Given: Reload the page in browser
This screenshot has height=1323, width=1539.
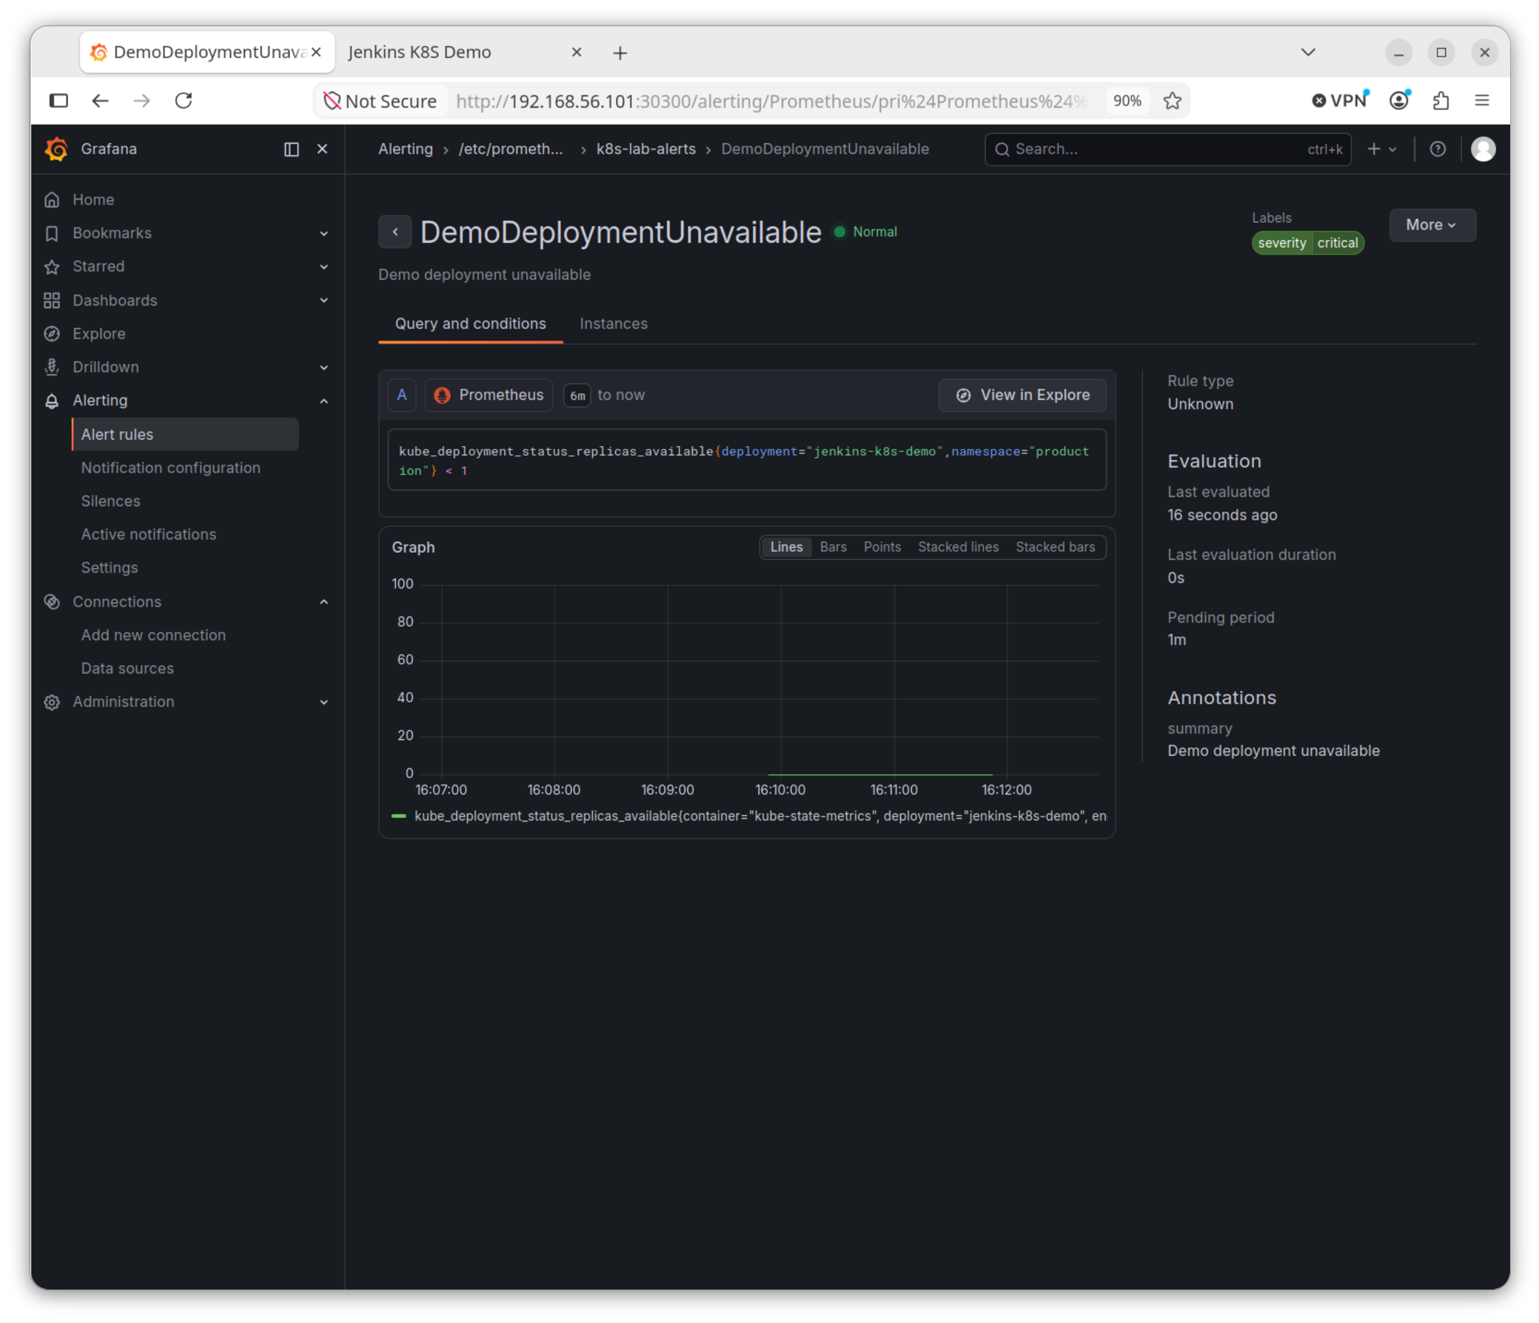Looking at the screenshot, I should coord(184,101).
